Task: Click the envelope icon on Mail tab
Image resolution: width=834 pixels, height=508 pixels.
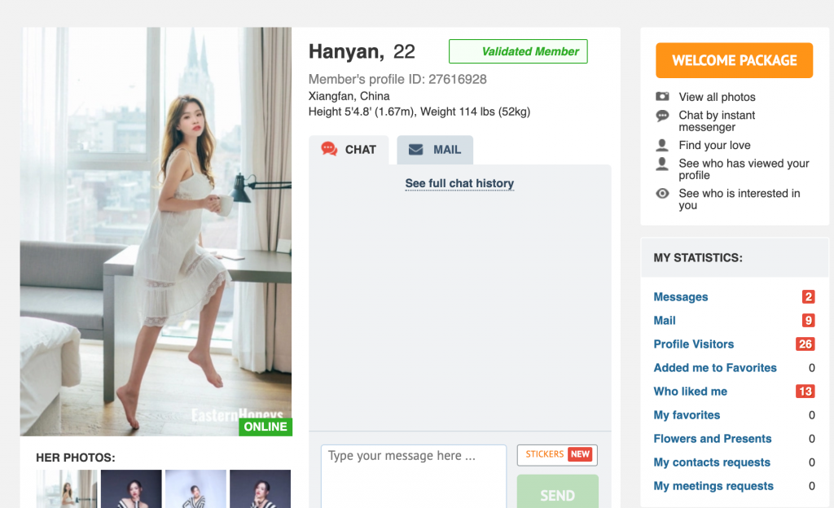Action: tap(416, 150)
